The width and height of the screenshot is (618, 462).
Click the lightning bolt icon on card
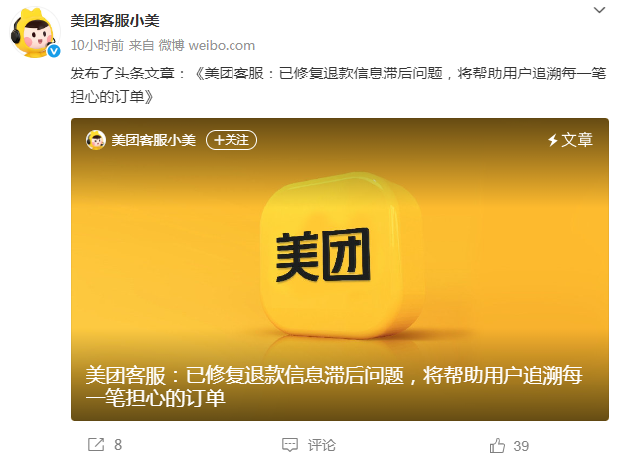tap(553, 140)
